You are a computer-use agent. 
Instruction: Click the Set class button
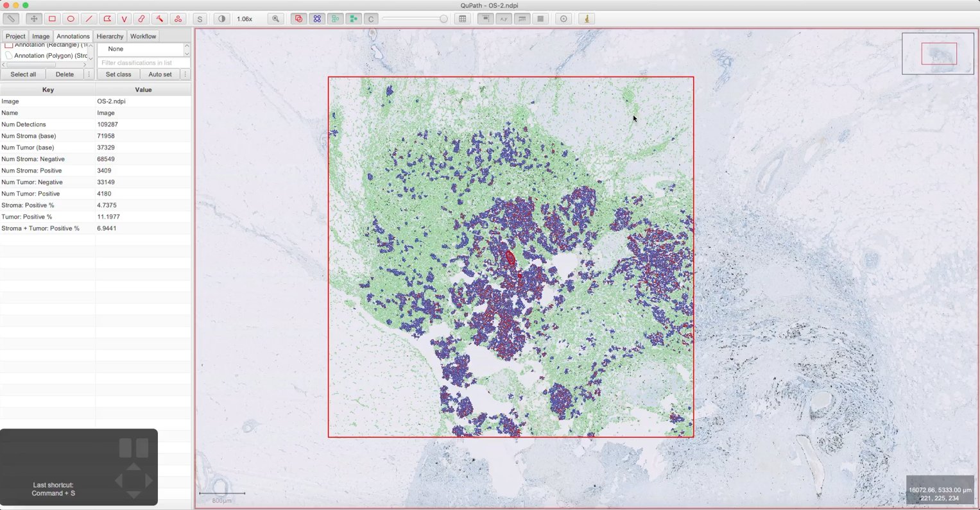click(119, 74)
